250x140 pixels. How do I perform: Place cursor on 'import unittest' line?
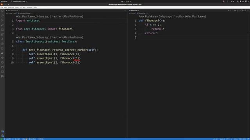pos(28,21)
